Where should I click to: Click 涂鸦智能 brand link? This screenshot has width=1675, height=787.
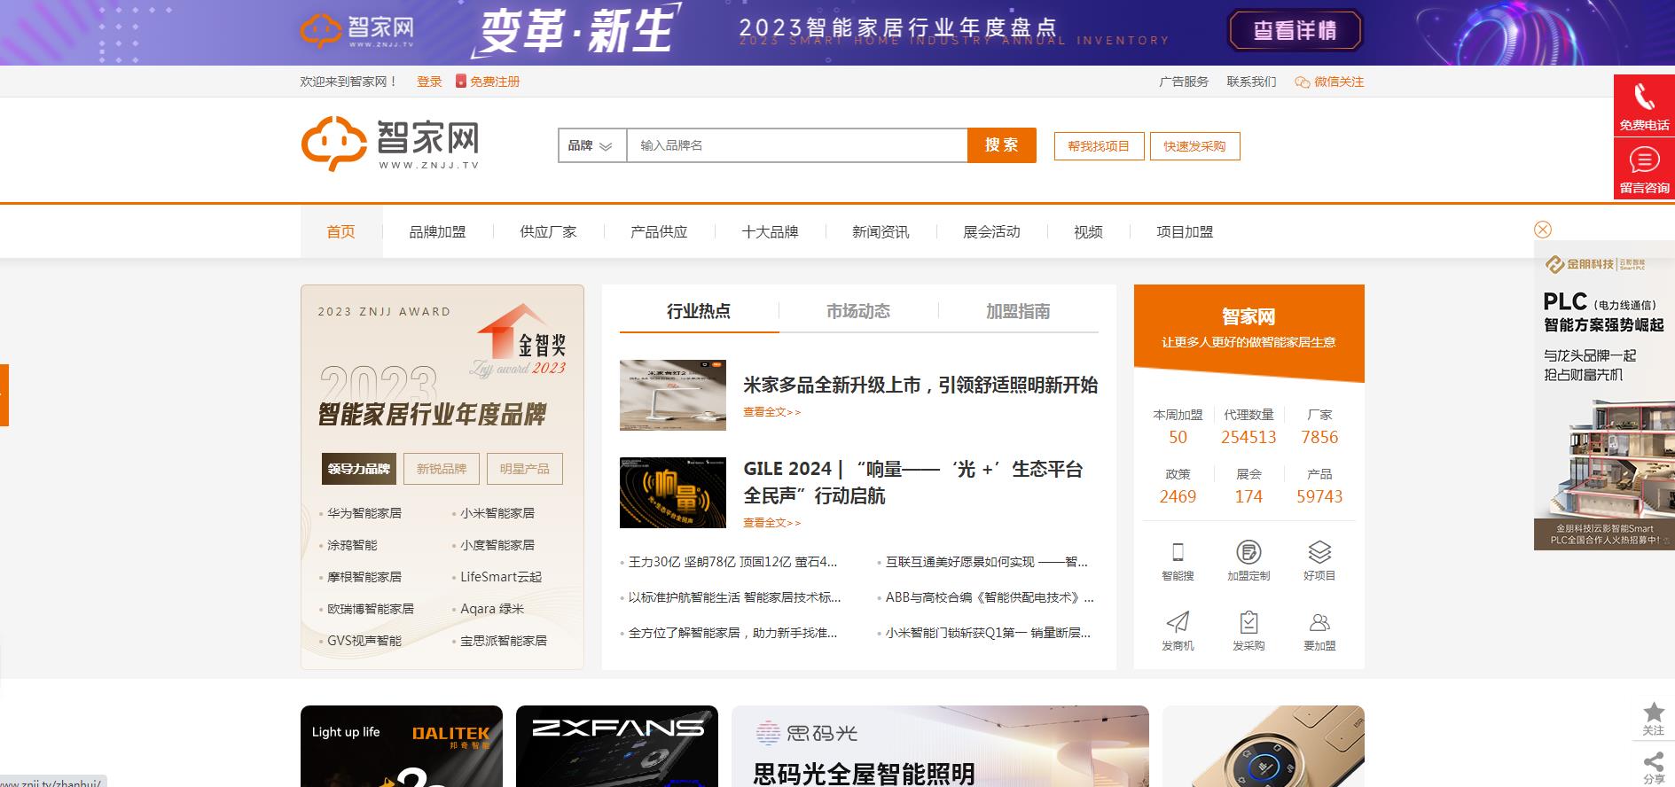352,545
